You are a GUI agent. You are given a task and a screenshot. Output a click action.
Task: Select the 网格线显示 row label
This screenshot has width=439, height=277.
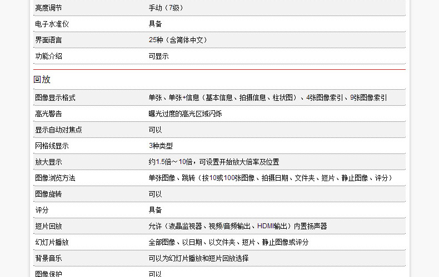coord(52,146)
